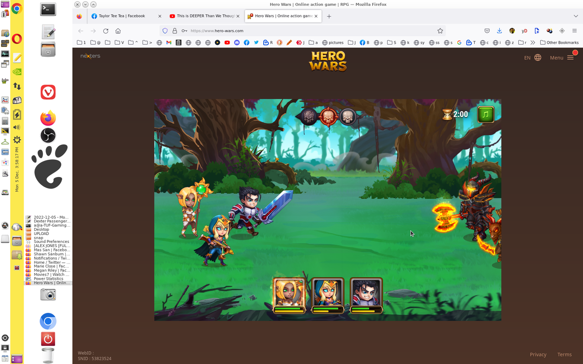Select the Hero Wars browser tab
583x364 pixels.
[x=283, y=16]
